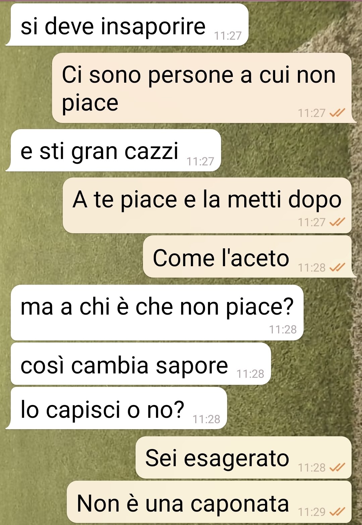Tap the double-check icon on 'A te piace' message
Viewport: 362px width, 525px height.
337,222
